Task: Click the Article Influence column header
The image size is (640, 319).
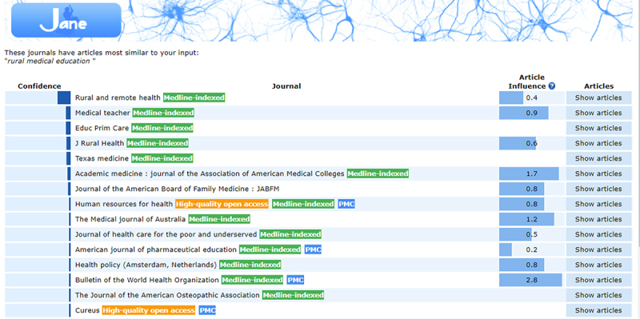Action: (531, 82)
